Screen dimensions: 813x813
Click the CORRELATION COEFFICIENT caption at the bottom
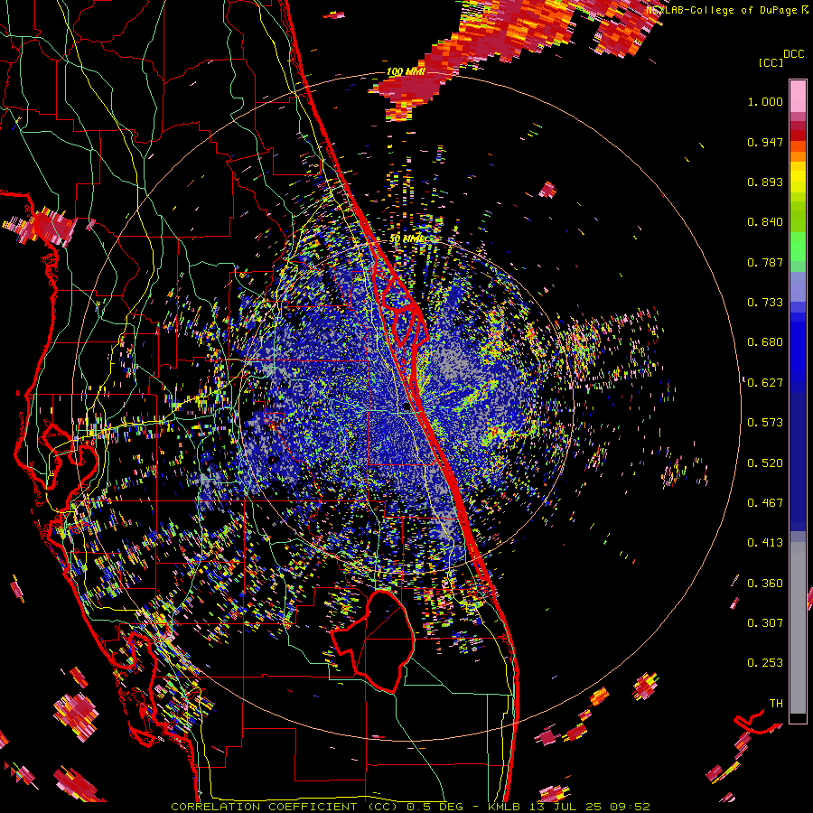point(284,807)
